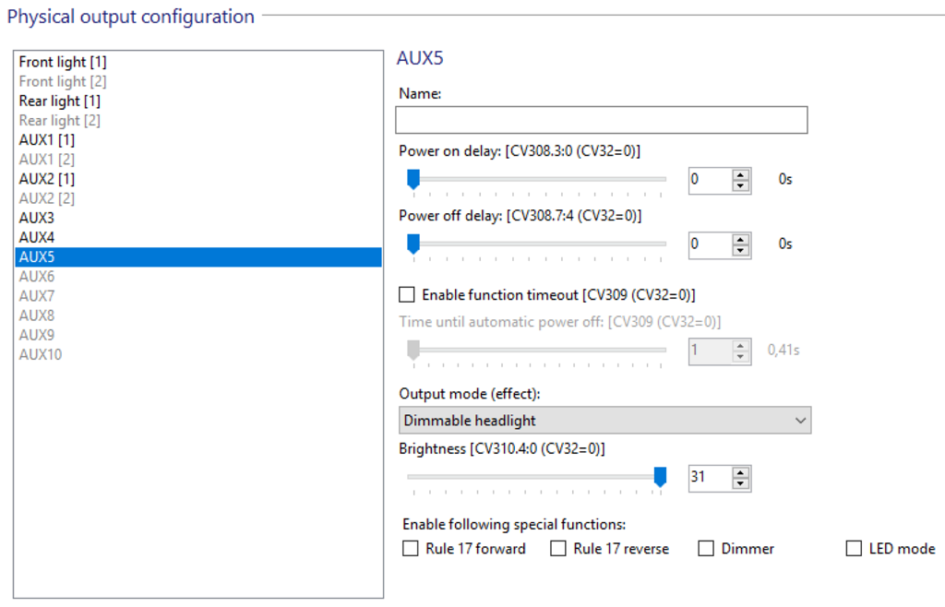Viewport: 945px width, 607px height.
Task: Decrease Brightness value with down arrow
Action: [740, 483]
